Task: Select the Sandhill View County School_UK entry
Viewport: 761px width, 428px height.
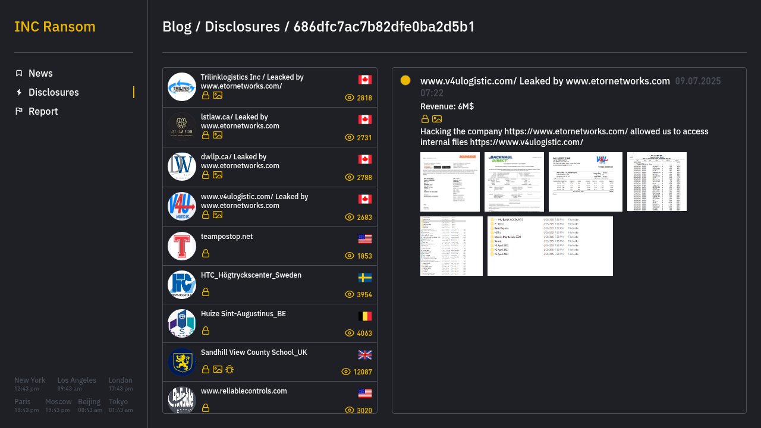Action: [x=270, y=362]
